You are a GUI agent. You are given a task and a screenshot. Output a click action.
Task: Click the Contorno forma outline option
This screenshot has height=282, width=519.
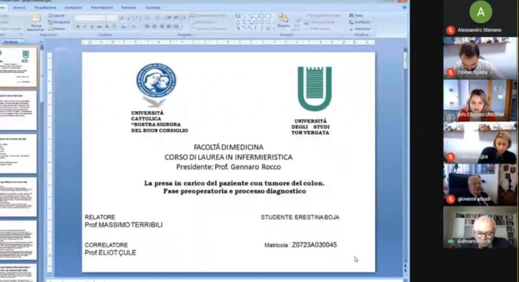pos(320,22)
